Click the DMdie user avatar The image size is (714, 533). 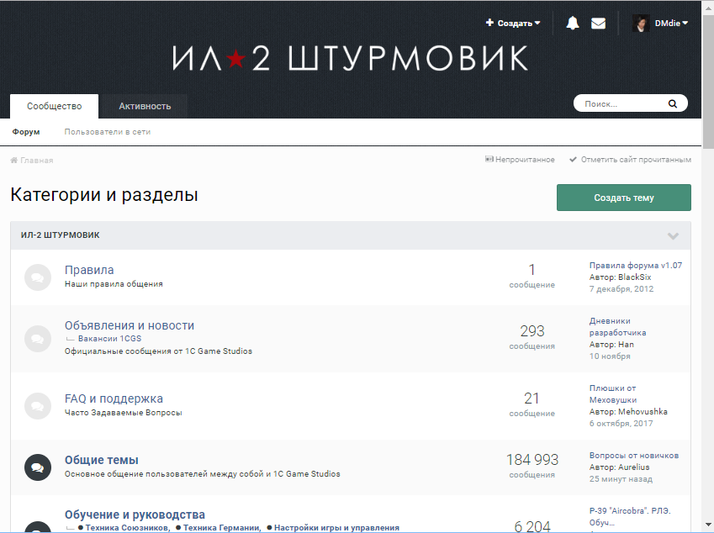coord(641,23)
